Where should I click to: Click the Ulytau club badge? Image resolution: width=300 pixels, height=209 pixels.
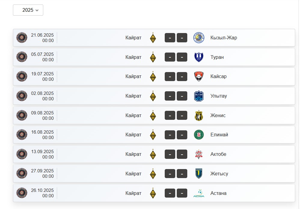pos(199,96)
